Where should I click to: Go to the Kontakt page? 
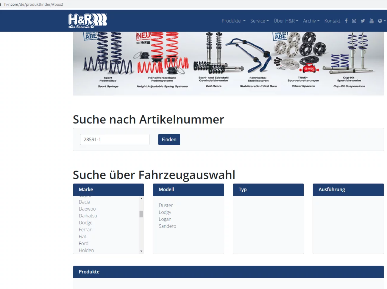[332, 21]
